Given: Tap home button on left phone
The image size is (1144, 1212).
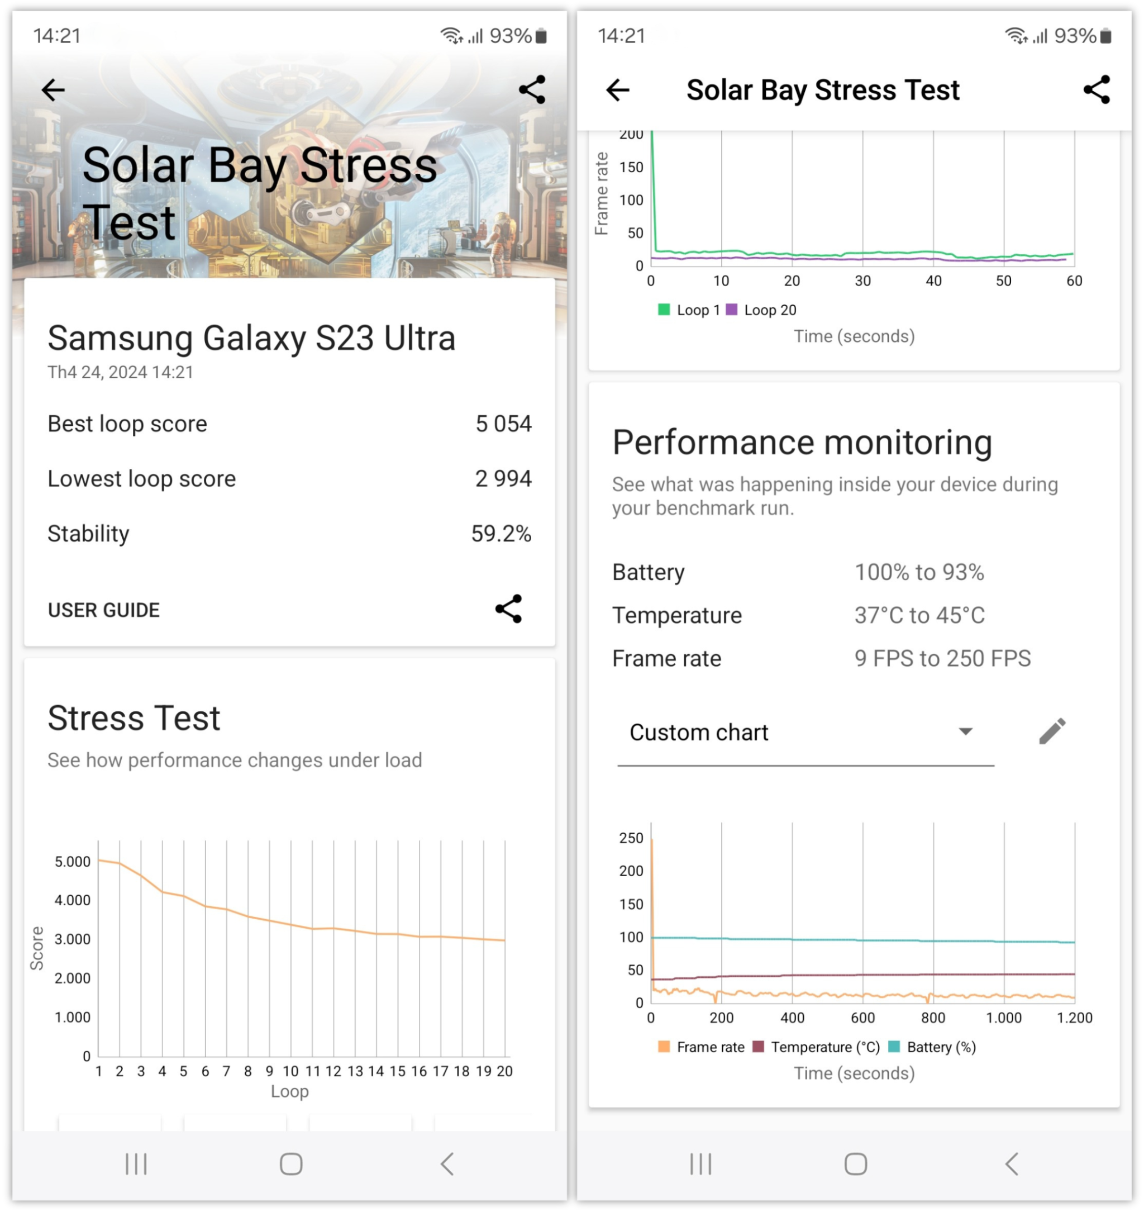Looking at the screenshot, I should pyautogui.click(x=291, y=1164).
